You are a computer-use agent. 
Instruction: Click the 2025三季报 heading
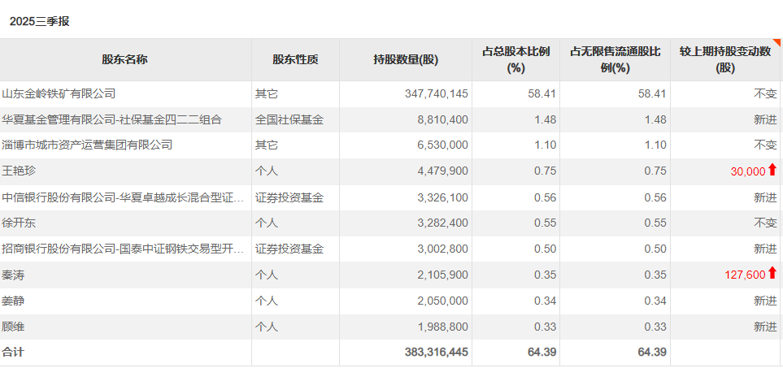click(x=40, y=21)
